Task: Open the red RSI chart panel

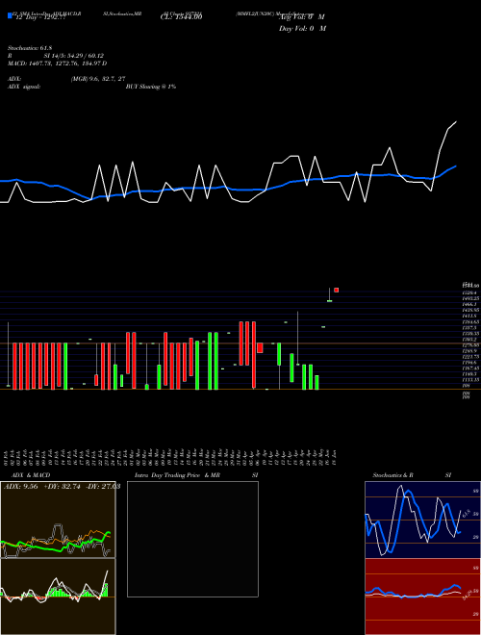Action: (x=422, y=597)
